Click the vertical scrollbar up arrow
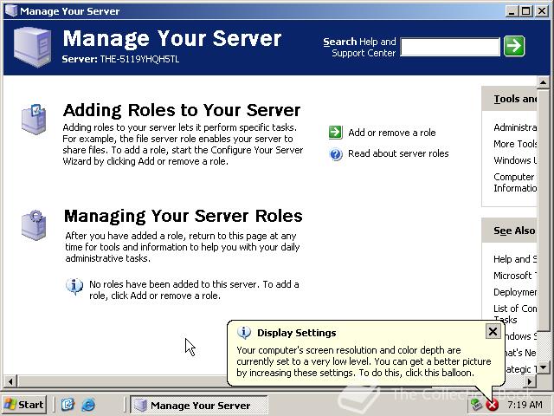The height and width of the screenshot is (416, 554). (543, 82)
